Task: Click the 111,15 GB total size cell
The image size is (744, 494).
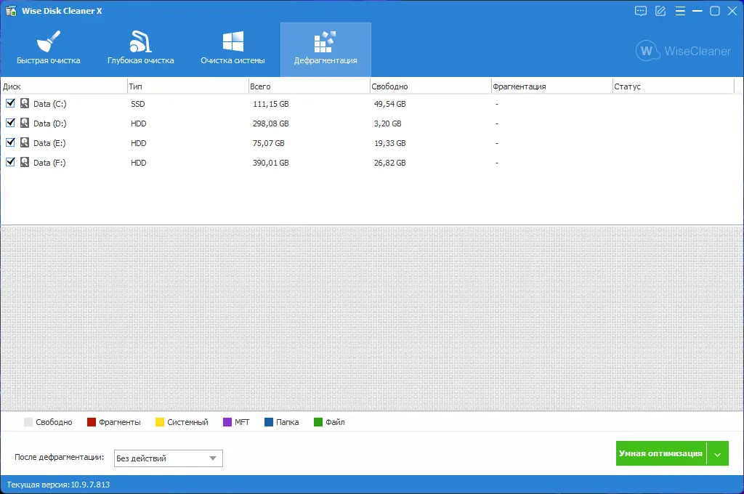Action: (x=270, y=104)
